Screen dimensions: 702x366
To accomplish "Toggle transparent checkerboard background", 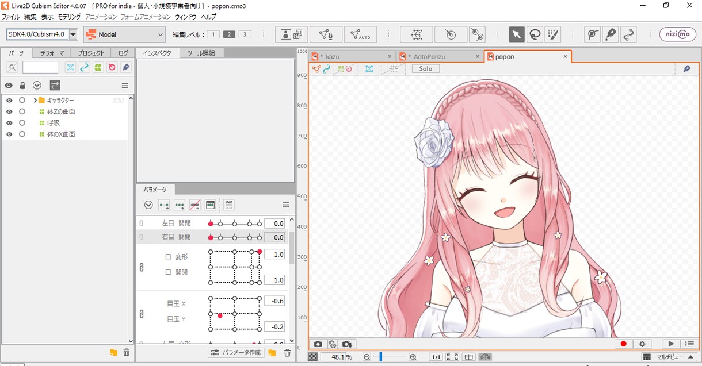I will point(312,357).
